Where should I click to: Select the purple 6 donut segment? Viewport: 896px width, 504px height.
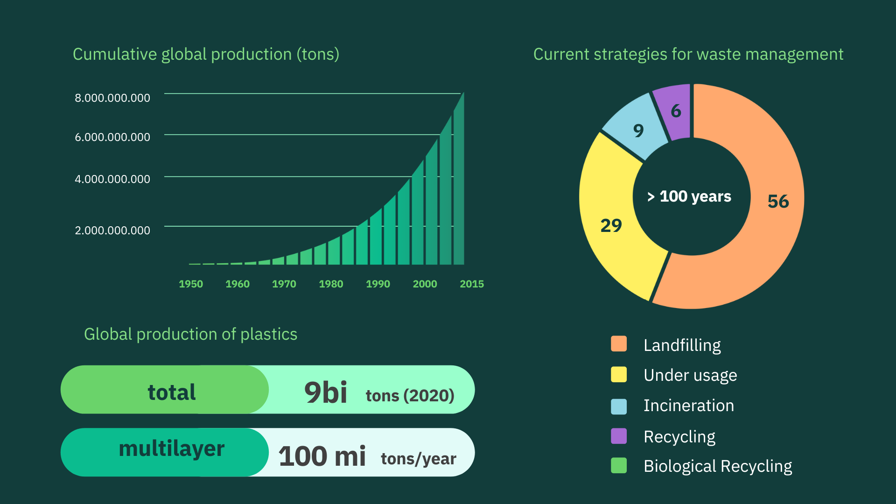tap(675, 111)
